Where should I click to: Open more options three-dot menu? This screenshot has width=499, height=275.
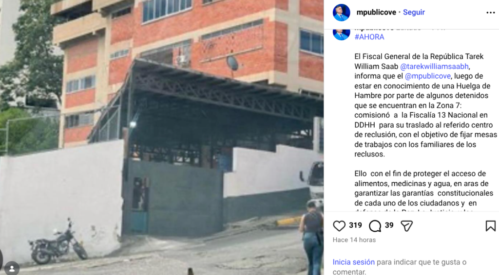coord(490,13)
